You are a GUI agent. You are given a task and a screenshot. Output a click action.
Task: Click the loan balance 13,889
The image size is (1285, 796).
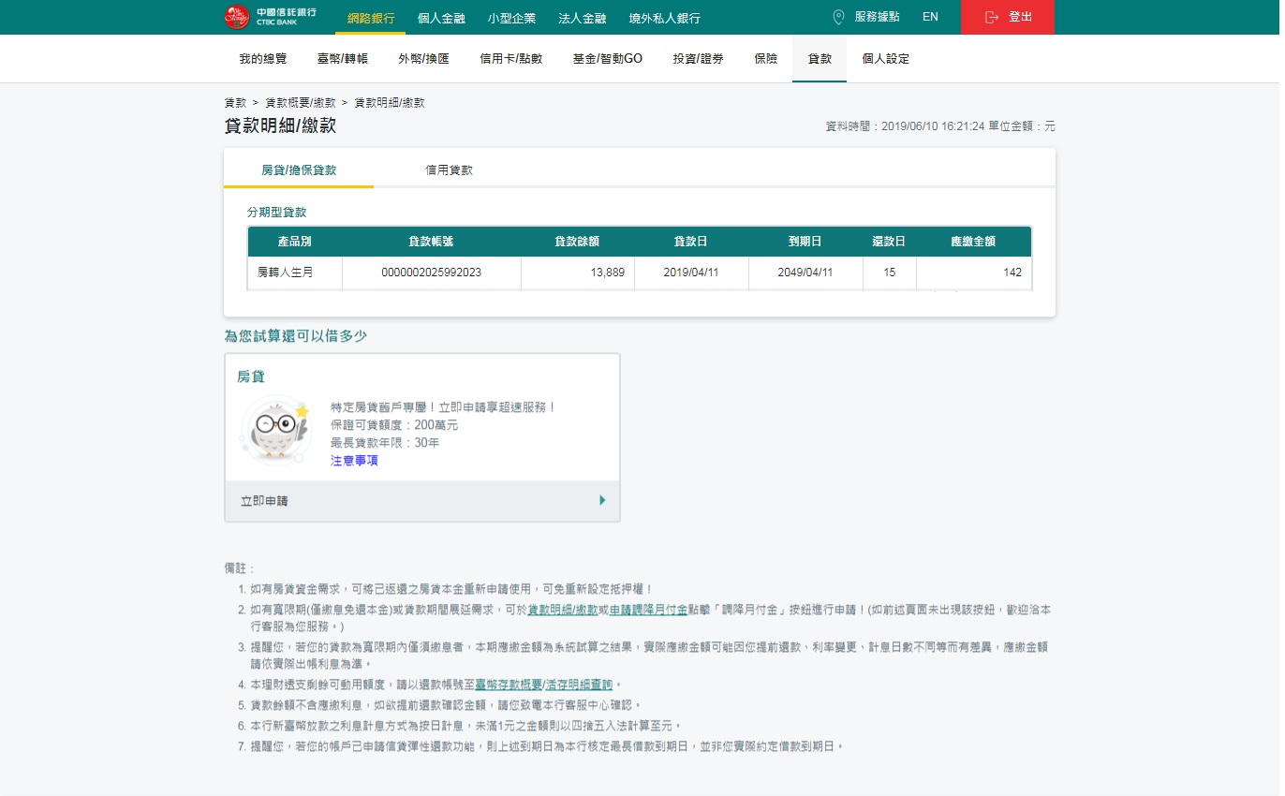coord(606,273)
